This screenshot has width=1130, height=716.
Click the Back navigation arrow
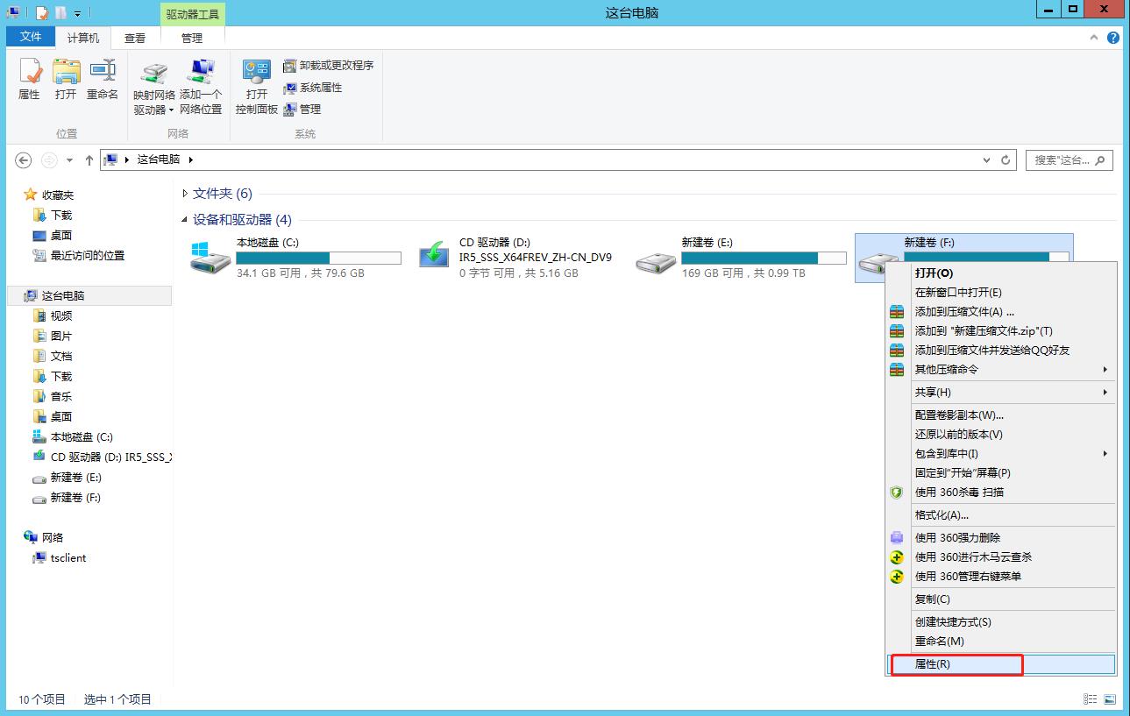[x=24, y=160]
